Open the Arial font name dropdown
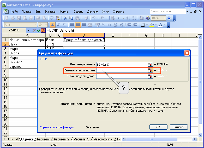Screen dimensions: 204x148 click(x=35, y=25)
